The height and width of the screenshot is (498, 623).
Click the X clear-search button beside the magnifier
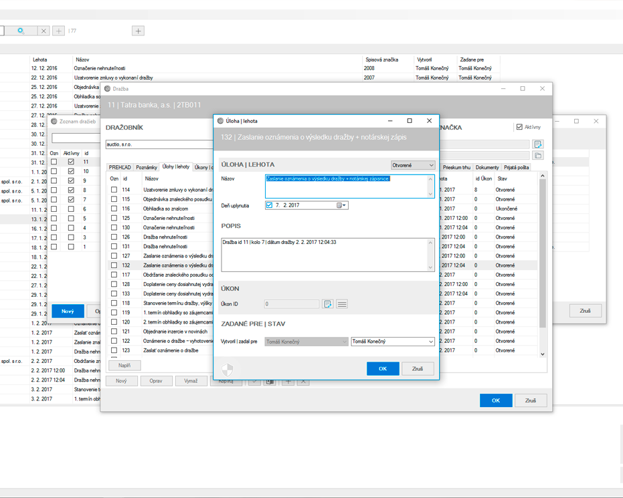coord(43,31)
